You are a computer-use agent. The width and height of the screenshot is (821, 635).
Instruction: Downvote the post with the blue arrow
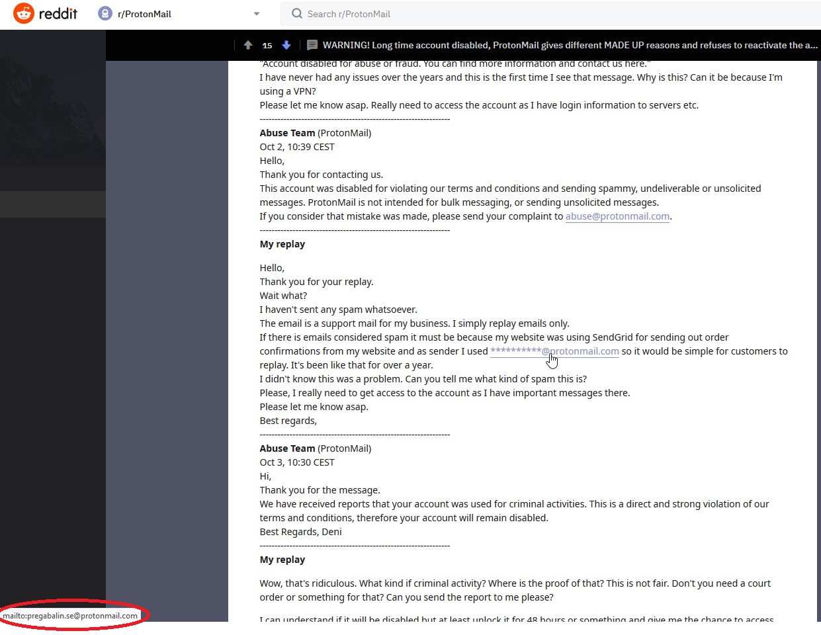[286, 45]
